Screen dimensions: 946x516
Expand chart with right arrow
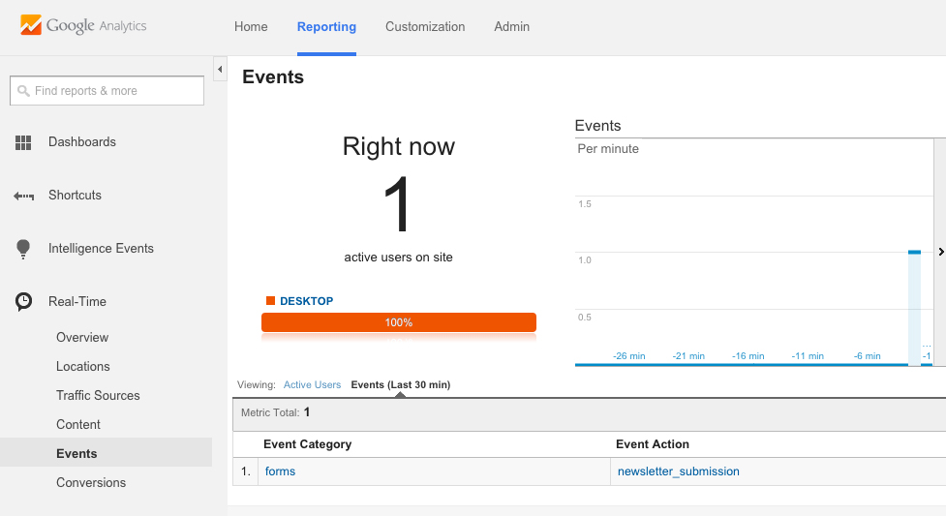click(x=940, y=252)
